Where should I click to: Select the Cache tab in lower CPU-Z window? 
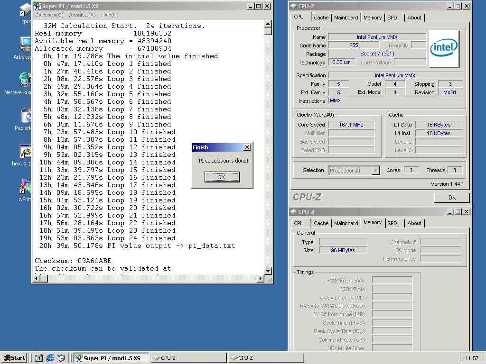[x=321, y=223]
